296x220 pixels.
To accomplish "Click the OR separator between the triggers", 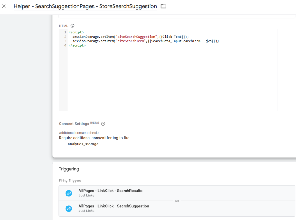I will coord(177,201).
